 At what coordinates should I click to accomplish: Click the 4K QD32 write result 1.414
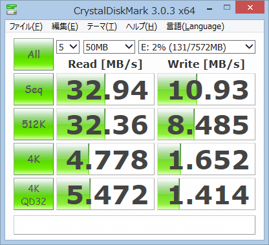point(206,194)
